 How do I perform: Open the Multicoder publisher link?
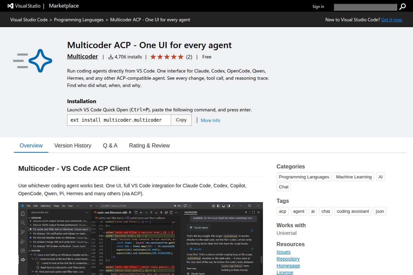(x=83, y=57)
